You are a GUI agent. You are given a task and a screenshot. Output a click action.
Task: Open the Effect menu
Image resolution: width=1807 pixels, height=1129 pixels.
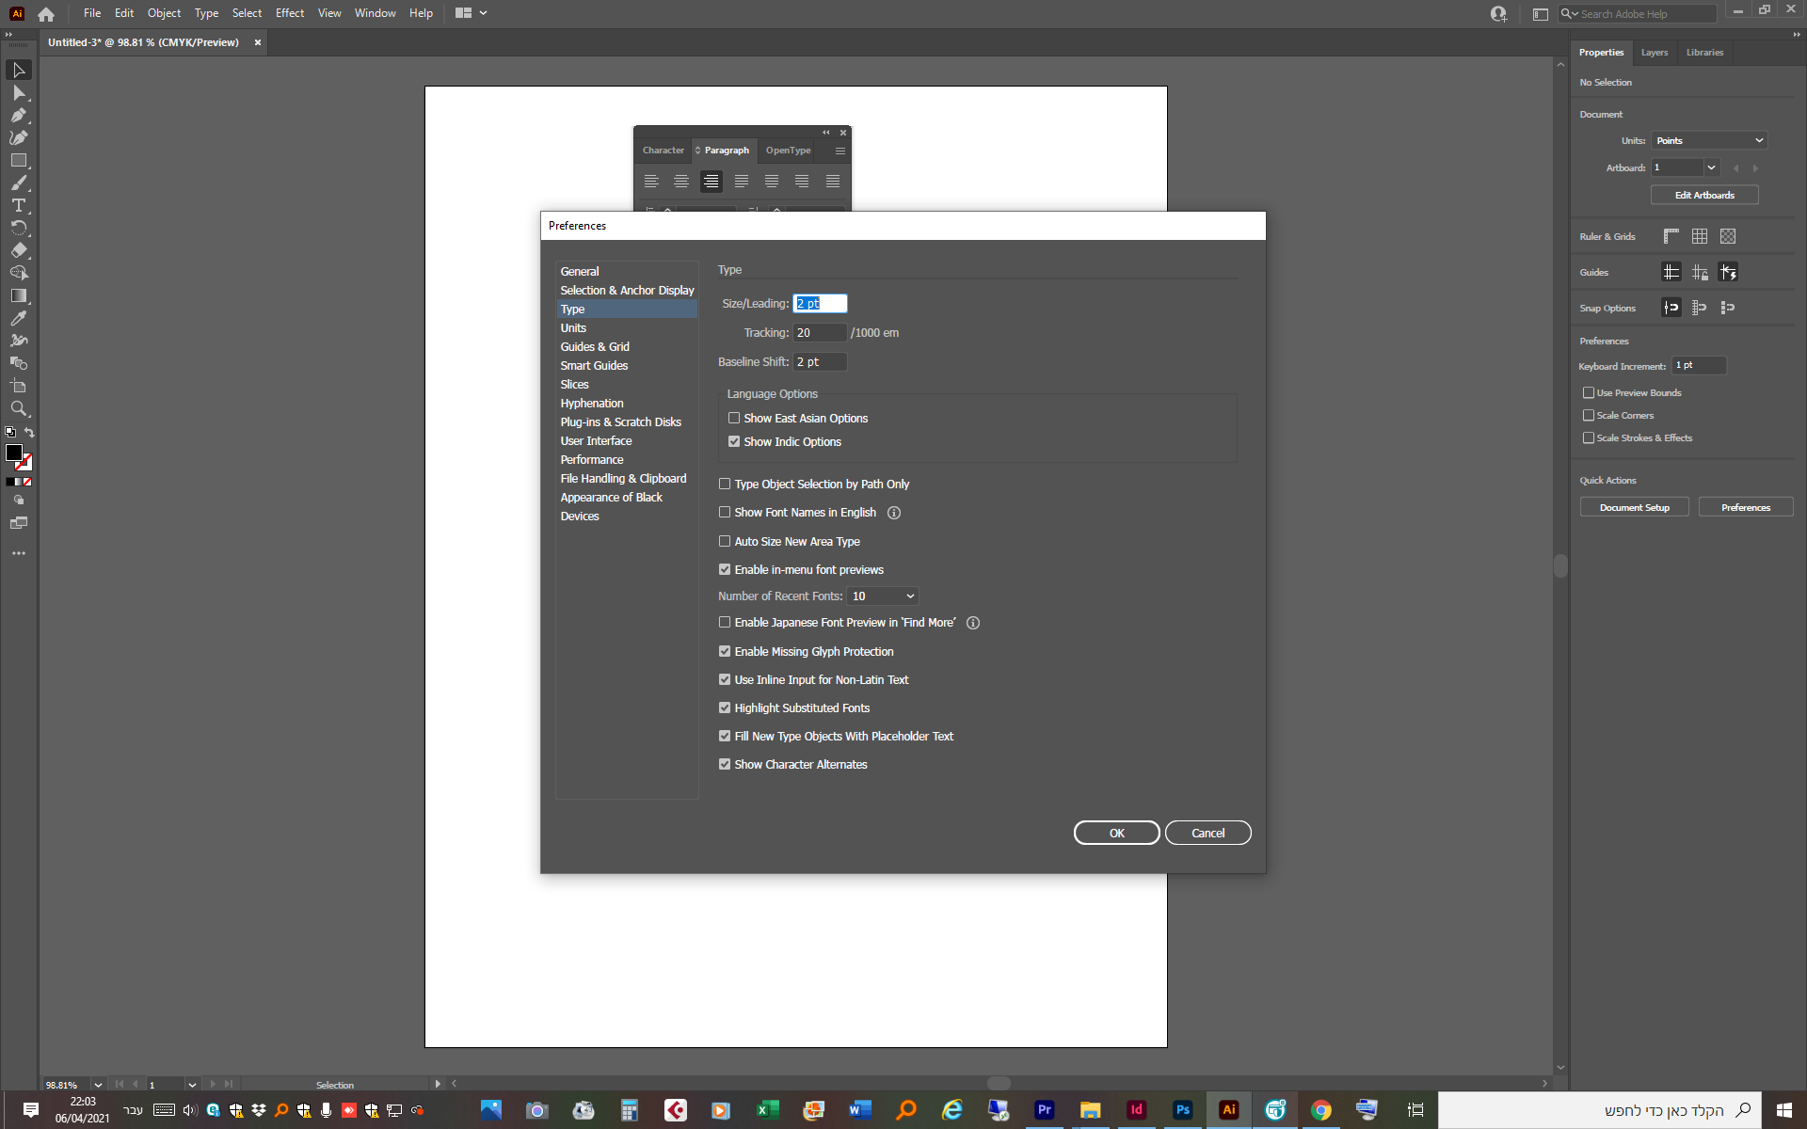(x=289, y=13)
